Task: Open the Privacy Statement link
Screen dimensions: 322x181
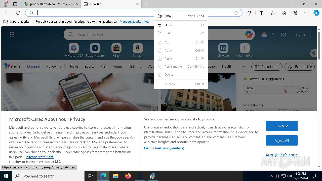Action: tap(39, 157)
